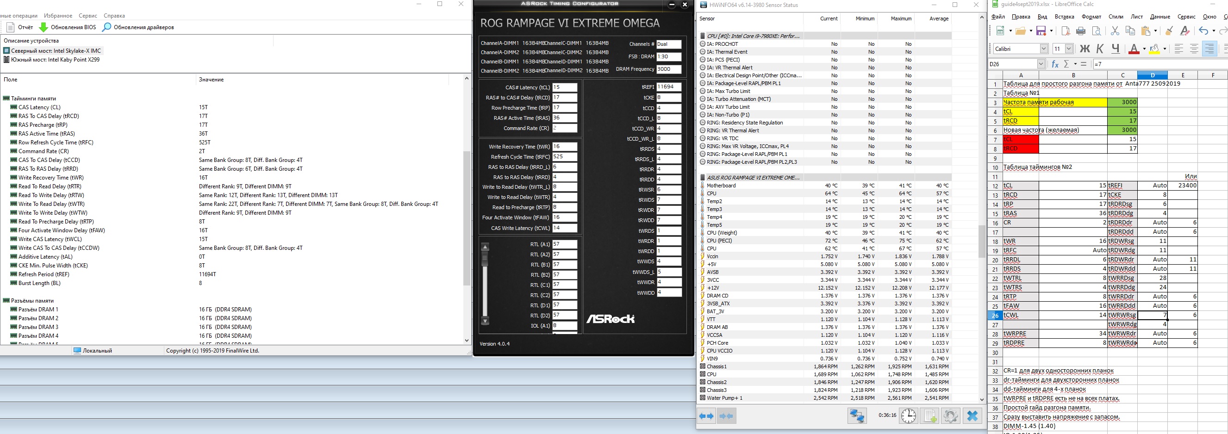Expand the font color dropdown arrow
This screenshot has height=434, width=1228.
(1144, 49)
